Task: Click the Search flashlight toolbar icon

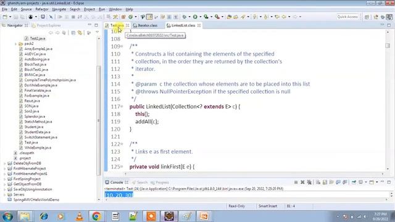Action: 243,17
